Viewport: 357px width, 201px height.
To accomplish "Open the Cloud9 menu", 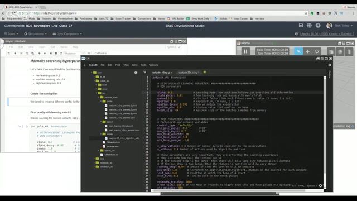I will coord(93,65).
